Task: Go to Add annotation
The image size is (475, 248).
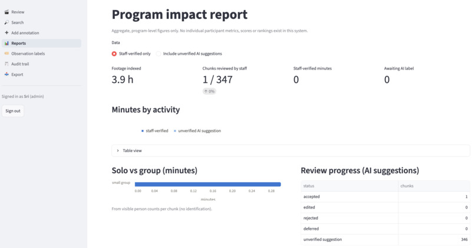Action: click(x=41, y=33)
